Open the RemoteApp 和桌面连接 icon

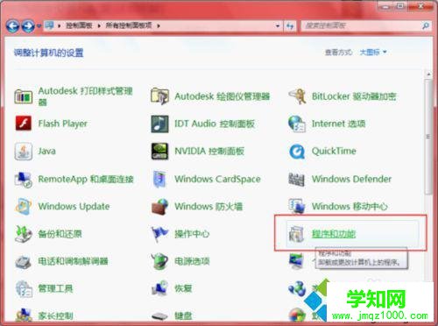24,179
